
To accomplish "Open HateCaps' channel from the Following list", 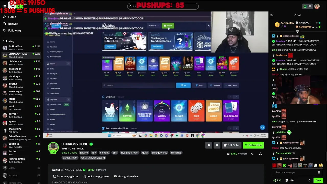I will pyautogui.click(x=21, y=78).
